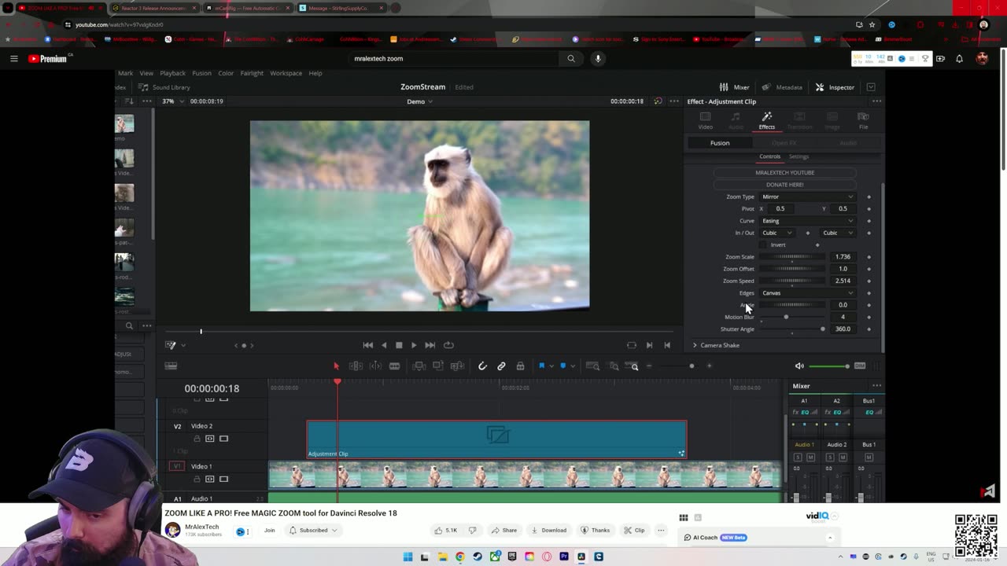Open the Playback menu
Viewport: 1007px width, 566px height.
[x=172, y=73]
